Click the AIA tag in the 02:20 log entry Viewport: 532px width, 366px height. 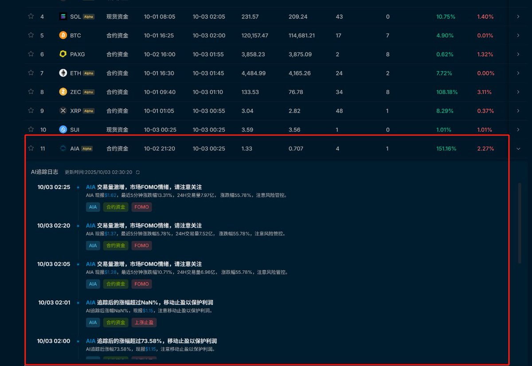(x=93, y=245)
